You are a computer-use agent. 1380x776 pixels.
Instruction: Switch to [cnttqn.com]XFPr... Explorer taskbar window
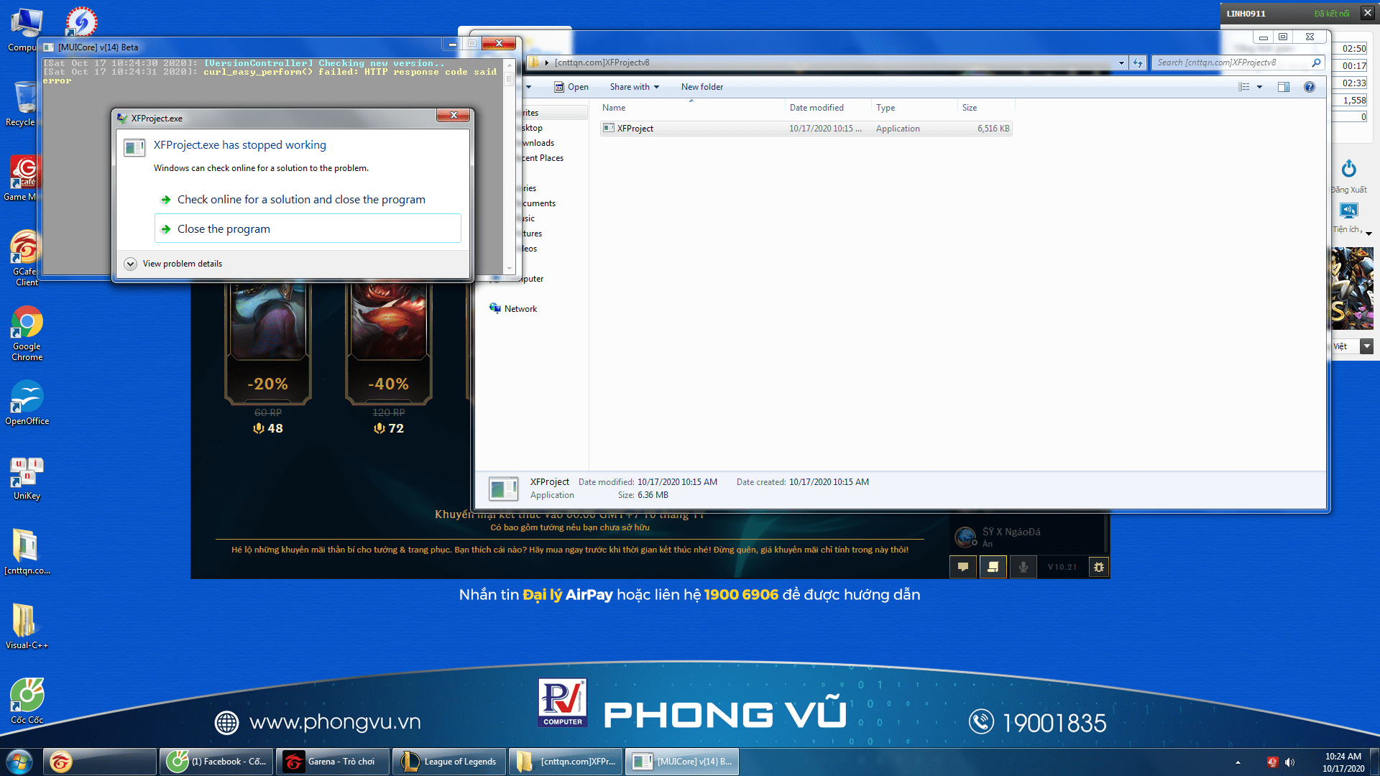point(566,762)
